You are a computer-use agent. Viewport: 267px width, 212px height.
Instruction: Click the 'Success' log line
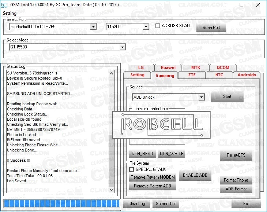[18, 160]
